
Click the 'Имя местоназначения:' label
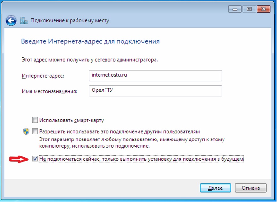[x=49, y=91]
